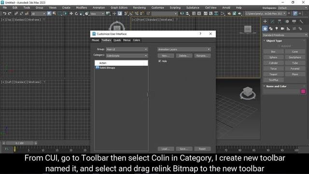Switch to the Quads tab

tap(117, 40)
